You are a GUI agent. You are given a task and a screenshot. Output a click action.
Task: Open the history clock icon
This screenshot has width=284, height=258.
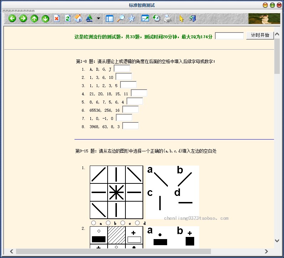[x=156, y=19]
